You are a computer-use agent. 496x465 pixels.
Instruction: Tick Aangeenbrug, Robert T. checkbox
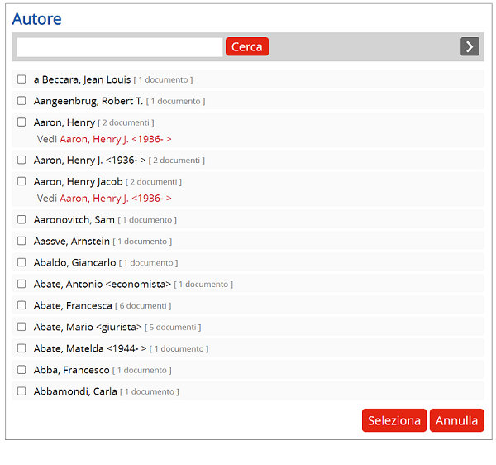[x=21, y=101]
